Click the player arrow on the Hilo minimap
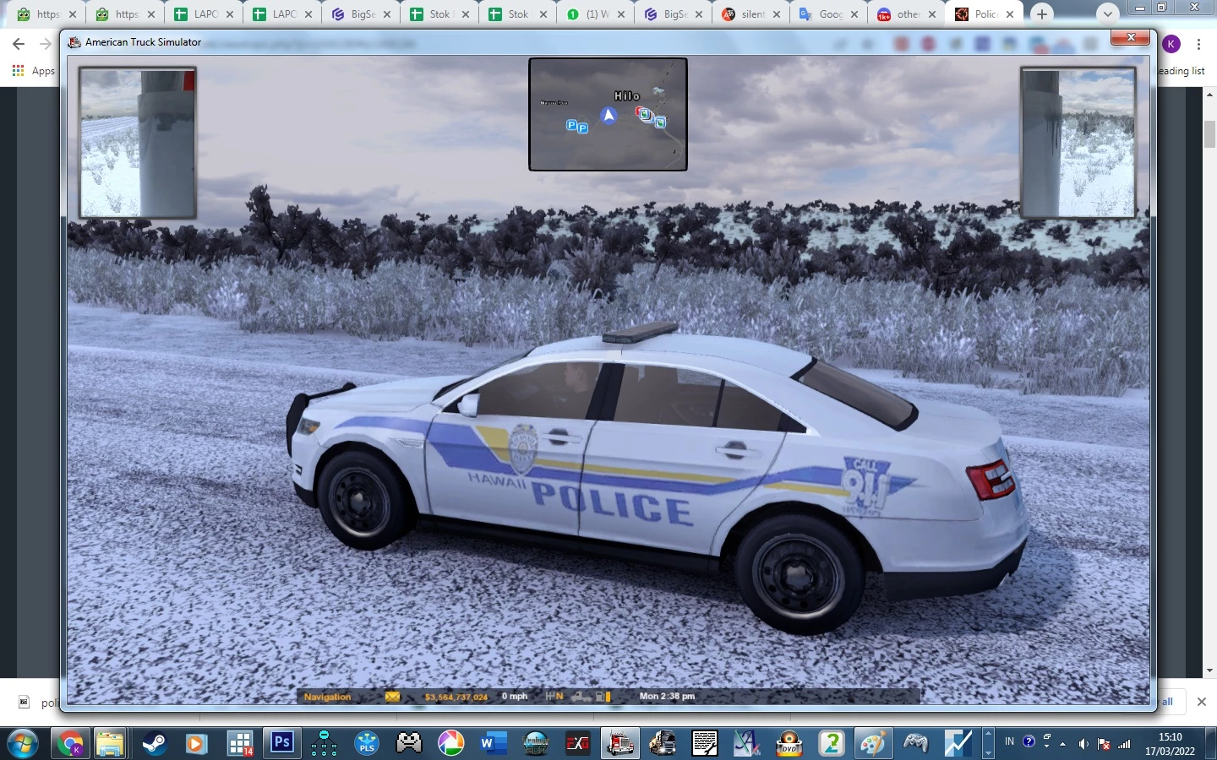 608,116
